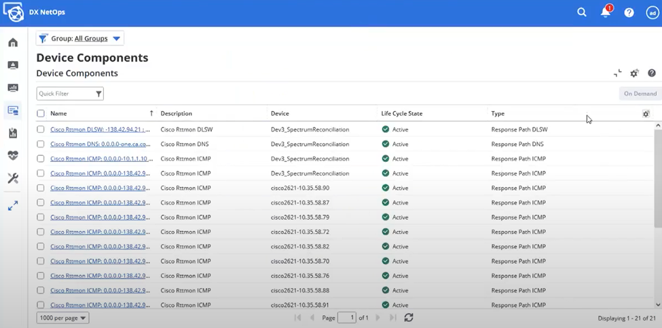662x328 pixels.
Task: Click the Response Path DNS type cell
Action: point(517,144)
